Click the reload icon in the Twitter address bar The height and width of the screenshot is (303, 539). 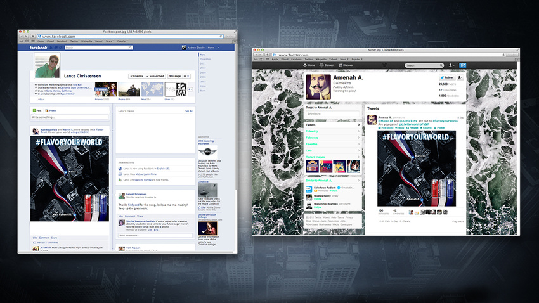[x=503, y=55]
